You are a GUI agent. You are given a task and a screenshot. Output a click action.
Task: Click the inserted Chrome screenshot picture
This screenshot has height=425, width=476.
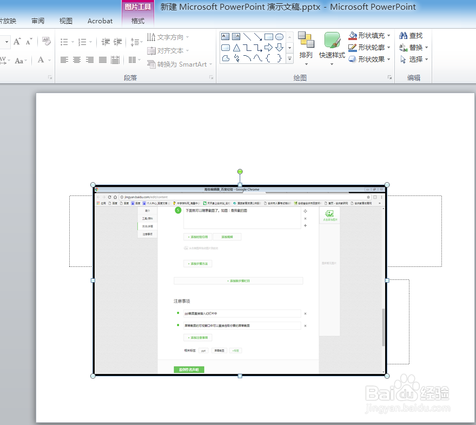[240, 280]
